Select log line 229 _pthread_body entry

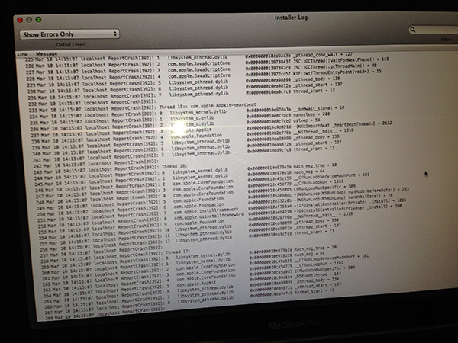coord(183,81)
